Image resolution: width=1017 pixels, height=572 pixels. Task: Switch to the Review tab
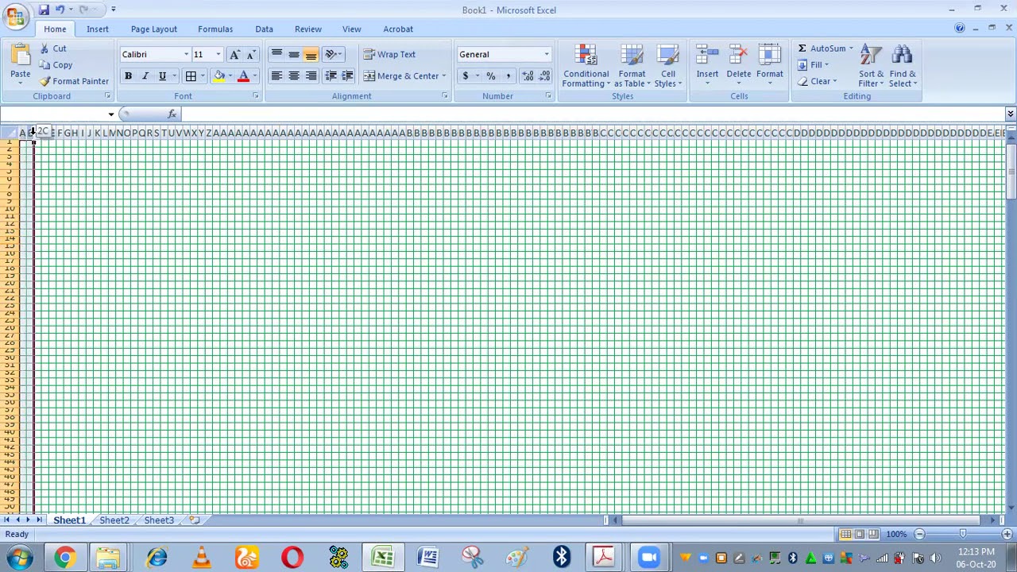tap(308, 29)
